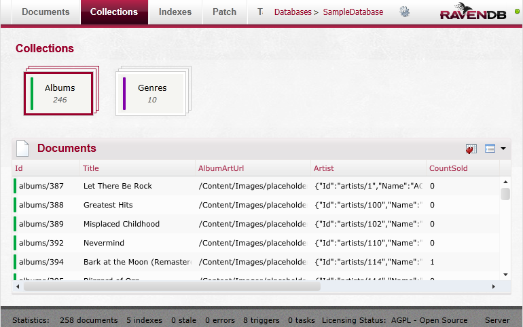The height and width of the screenshot is (327, 523).
Task: Click the Server status bar entry
Action: point(497,320)
